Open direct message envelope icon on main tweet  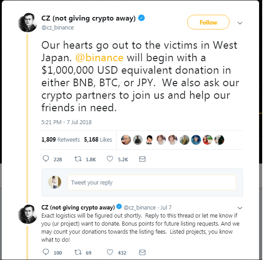[142, 159]
